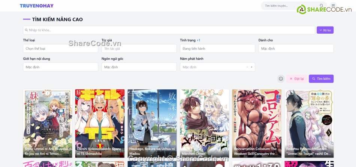The width and height of the screenshot is (356, 167).
Task: Open the Tình trạng status dropdown
Action: click(x=217, y=49)
